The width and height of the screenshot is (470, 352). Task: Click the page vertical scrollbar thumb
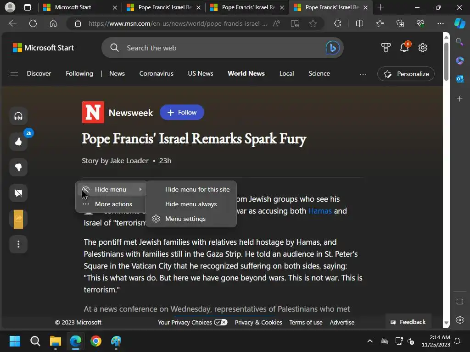(x=446, y=62)
